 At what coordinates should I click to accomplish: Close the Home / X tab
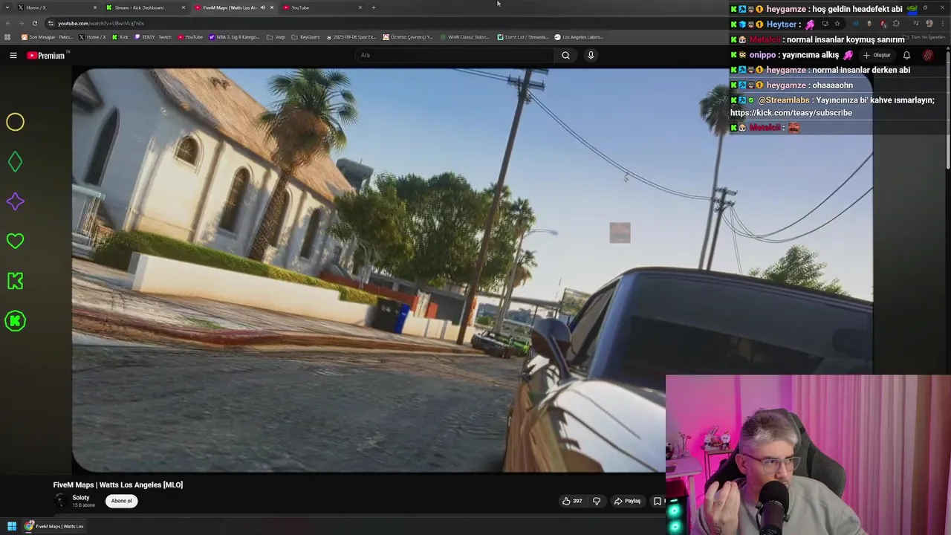[95, 7]
